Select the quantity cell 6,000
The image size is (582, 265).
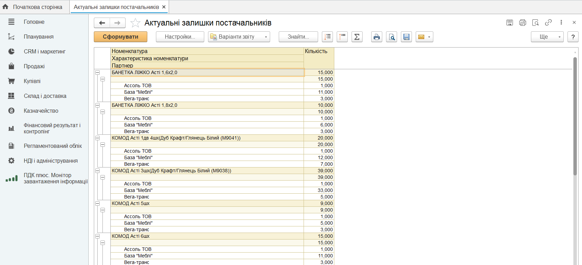pyautogui.click(x=319, y=125)
